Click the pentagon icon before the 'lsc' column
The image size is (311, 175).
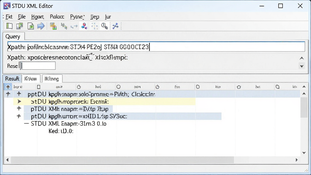pos(239,87)
